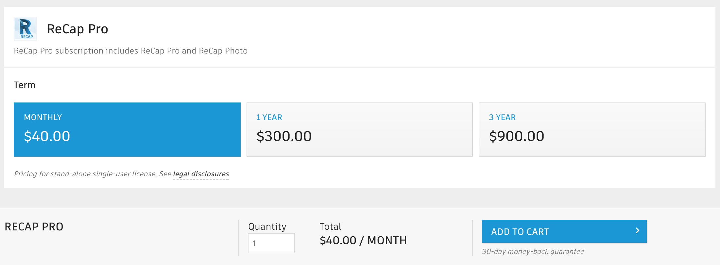Choose the 1 Year subscription term

359,130
